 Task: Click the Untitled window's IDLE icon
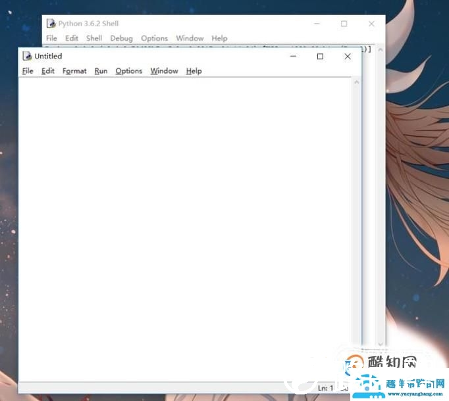click(x=27, y=56)
